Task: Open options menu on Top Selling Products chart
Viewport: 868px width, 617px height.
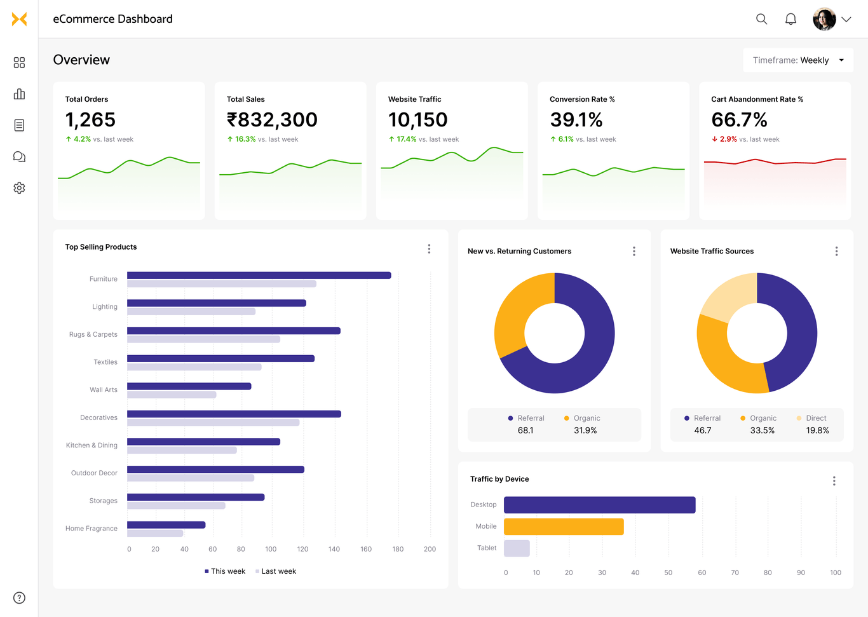Action: click(429, 248)
